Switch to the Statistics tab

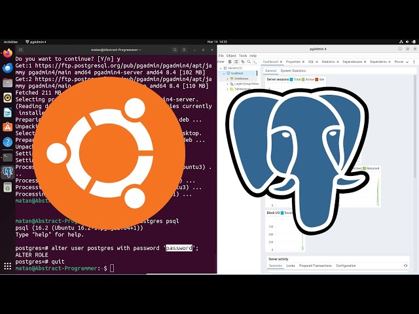[x=328, y=61]
